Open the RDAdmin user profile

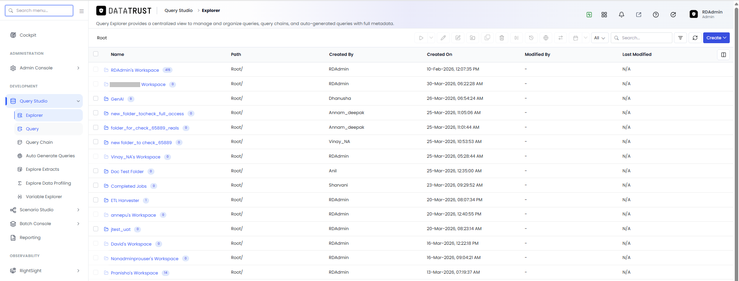tap(706, 14)
